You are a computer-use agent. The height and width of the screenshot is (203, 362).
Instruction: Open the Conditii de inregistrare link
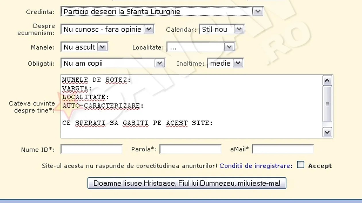[255, 165]
